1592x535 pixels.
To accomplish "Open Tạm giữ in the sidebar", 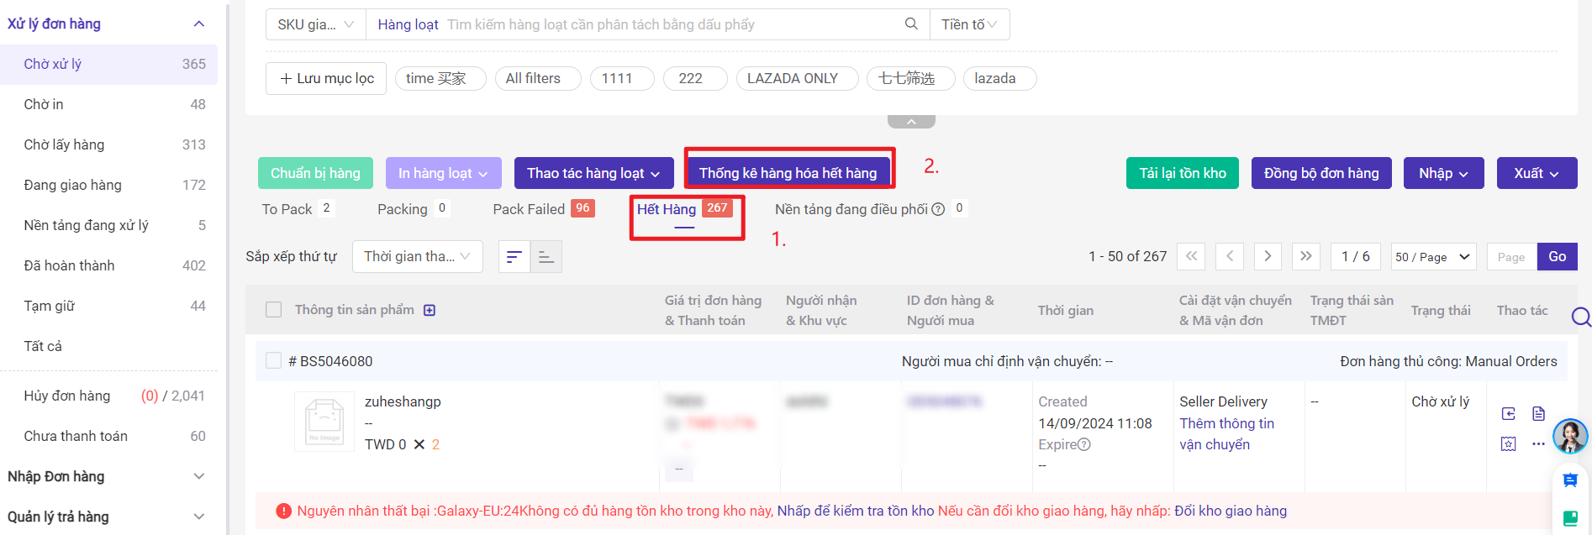I will click(109, 306).
